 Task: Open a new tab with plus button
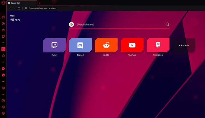[x=39, y=3]
